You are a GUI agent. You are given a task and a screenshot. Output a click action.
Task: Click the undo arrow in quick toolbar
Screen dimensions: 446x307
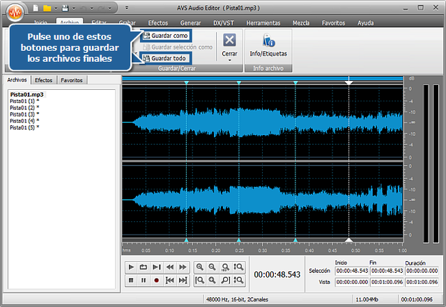(x=83, y=8)
